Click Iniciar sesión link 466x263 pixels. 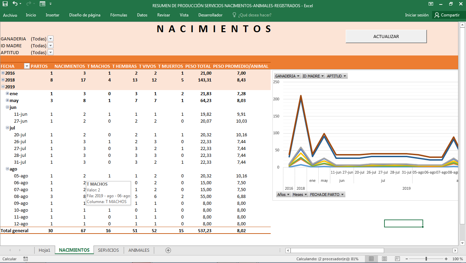coord(417,15)
